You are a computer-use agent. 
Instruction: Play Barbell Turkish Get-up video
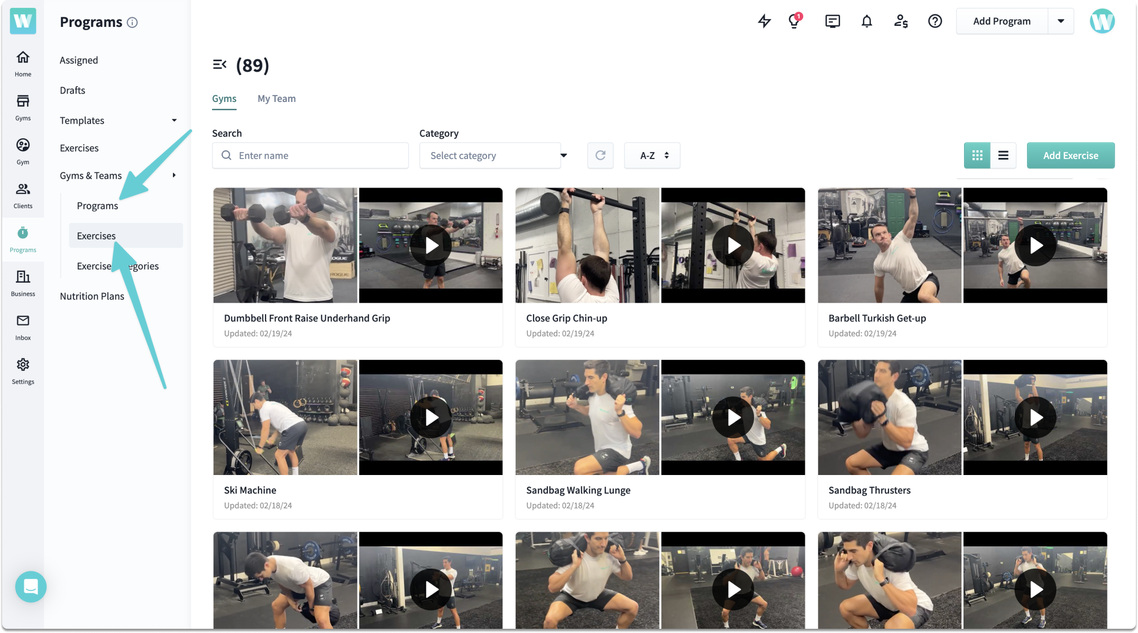click(1036, 245)
